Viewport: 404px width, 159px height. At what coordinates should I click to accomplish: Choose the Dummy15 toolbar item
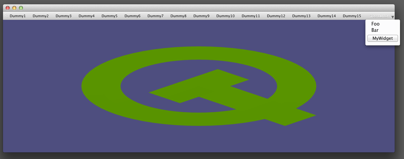pyautogui.click(x=352, y=16)
